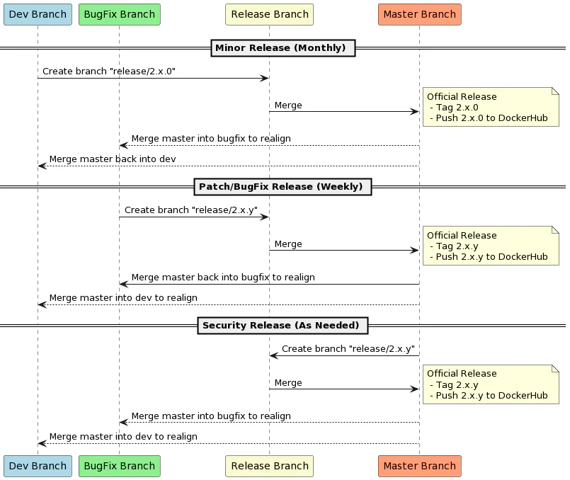This screenshot has height=480, width=570.
Task: Select the bottom Master Branch footer box
Action: point(419,466)
